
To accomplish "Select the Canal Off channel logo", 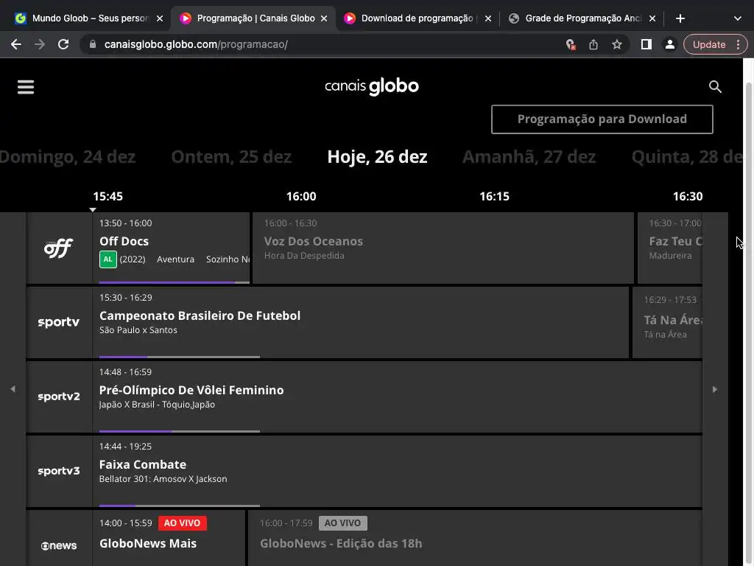I will (x=59, y=248).
